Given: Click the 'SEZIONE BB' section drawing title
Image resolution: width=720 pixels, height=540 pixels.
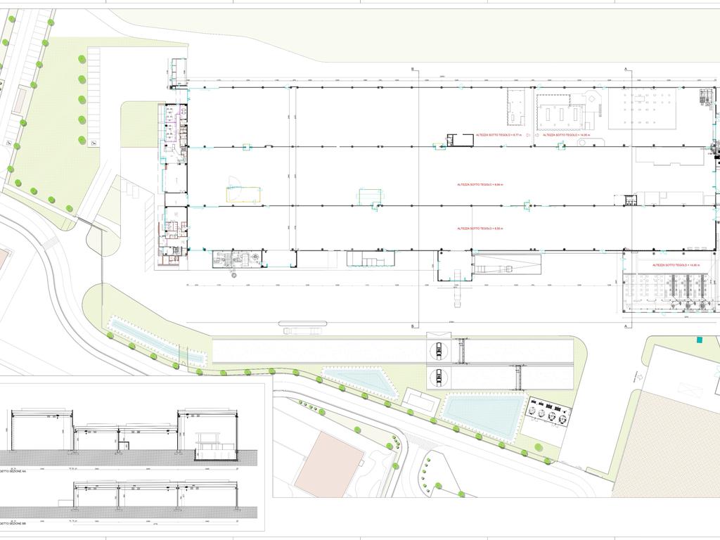Looking at the screenshot, I should click(13, 524).
